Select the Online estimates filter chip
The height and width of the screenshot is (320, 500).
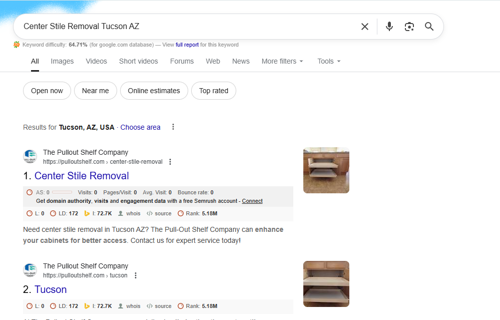coord(154,91)
